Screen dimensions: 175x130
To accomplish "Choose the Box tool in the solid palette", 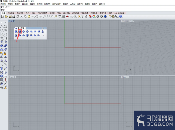I will click(16, 32).
